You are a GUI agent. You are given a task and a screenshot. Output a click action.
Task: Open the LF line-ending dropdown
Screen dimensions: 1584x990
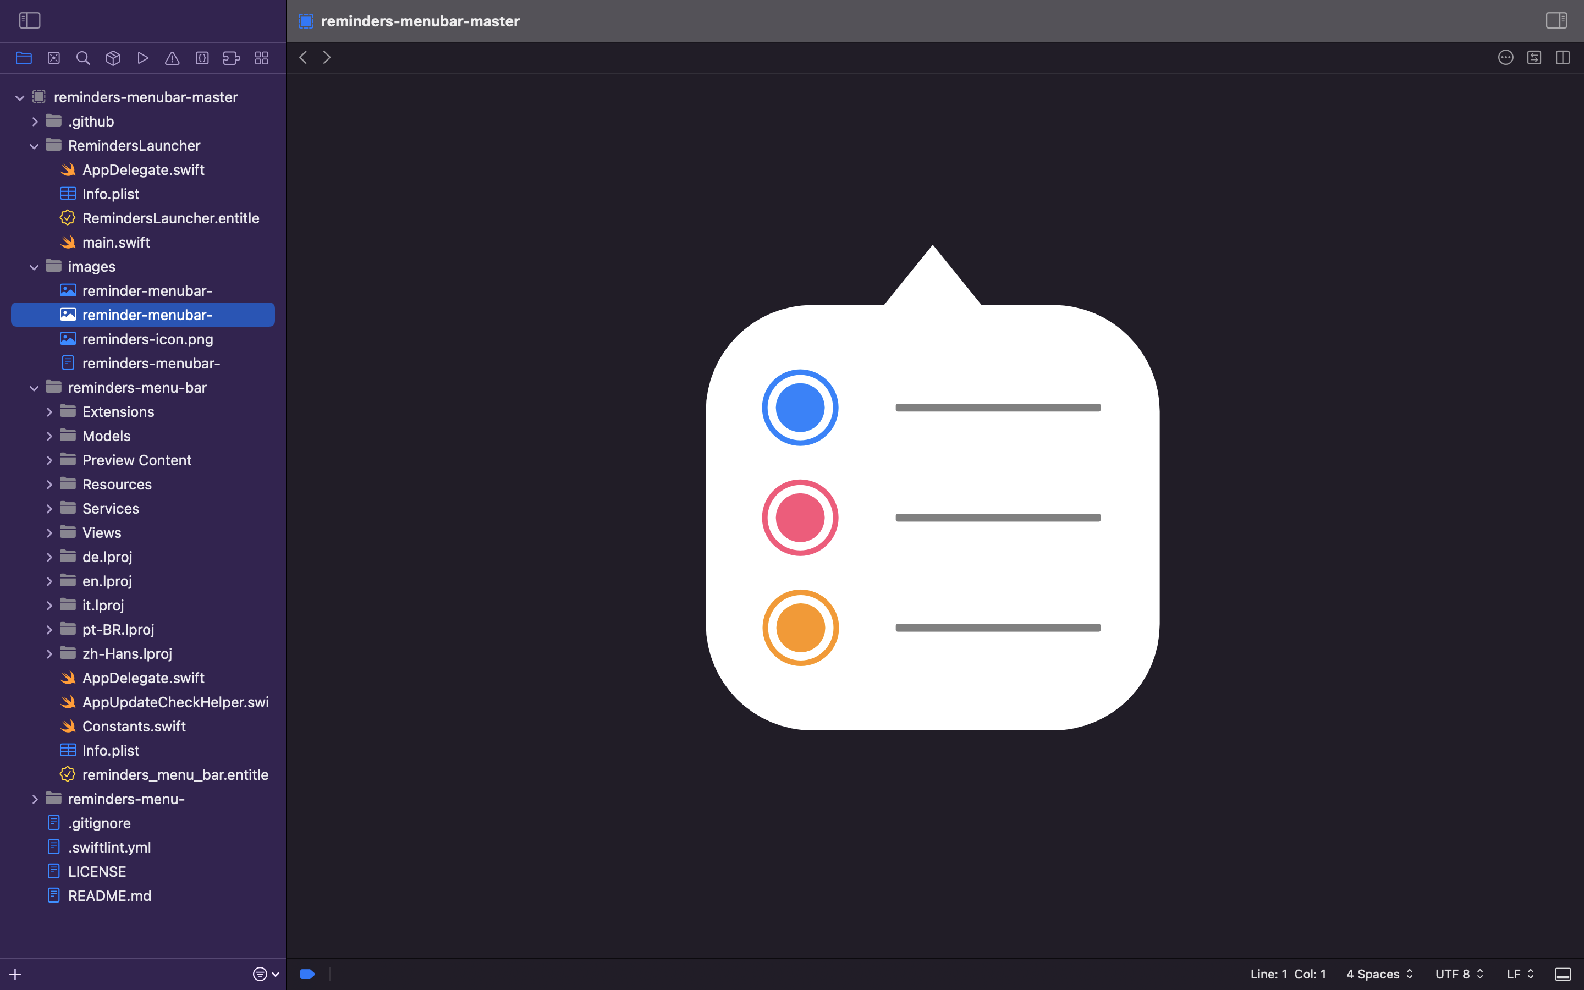point(1517,974)
